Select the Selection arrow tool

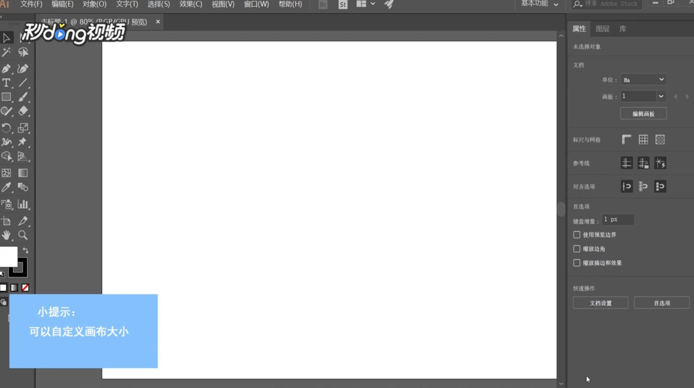click(6, 38)
